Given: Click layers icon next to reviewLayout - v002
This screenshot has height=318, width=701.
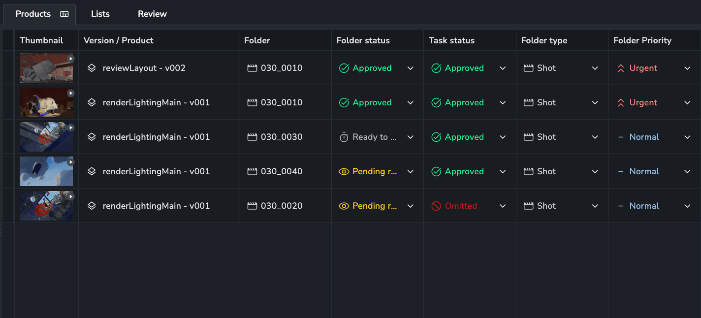Looking at the screenshot, I should [92, 68].
